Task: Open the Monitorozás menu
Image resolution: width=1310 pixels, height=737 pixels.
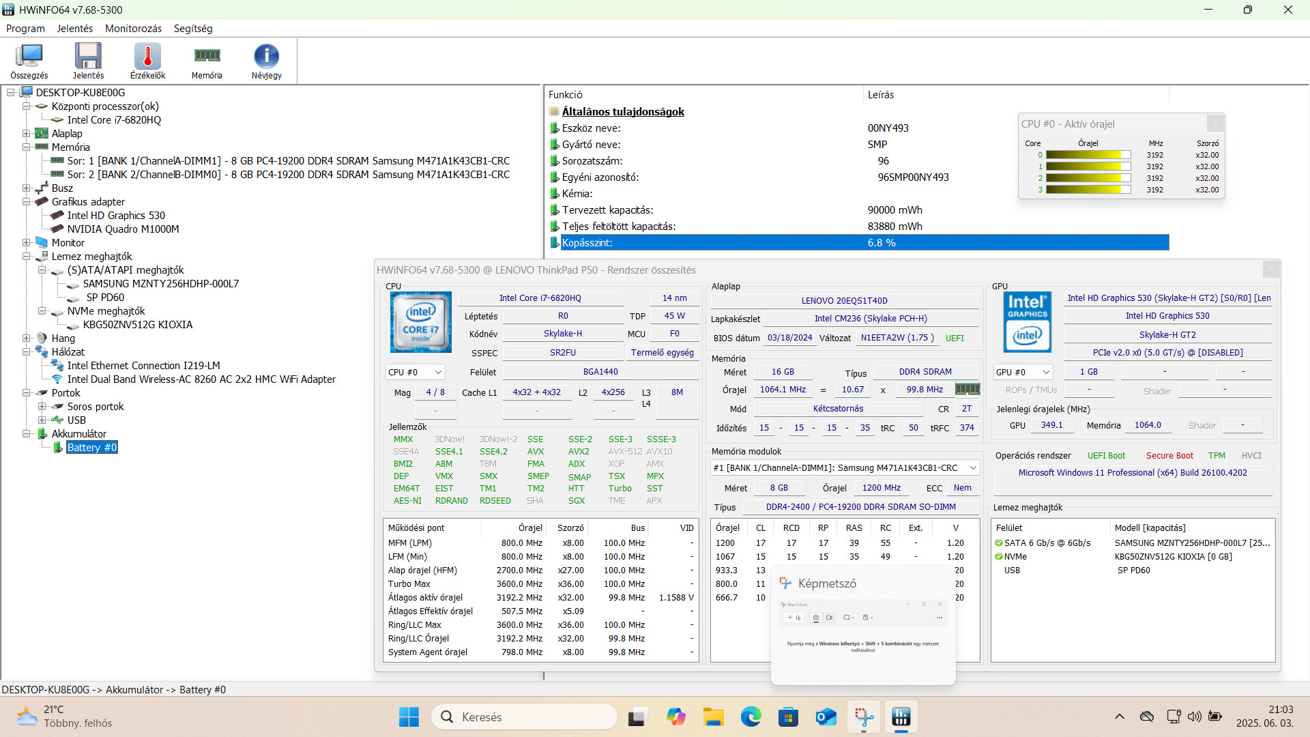Action: click(133, 29)
